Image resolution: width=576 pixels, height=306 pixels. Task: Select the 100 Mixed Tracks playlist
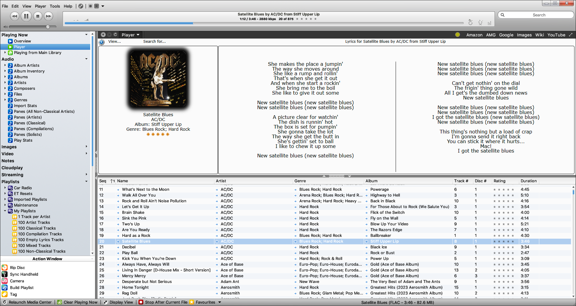[34, 245]
